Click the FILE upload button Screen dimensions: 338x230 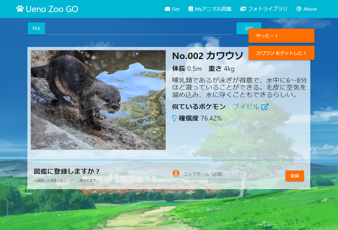pyautogui.click(x=36, y=28)
